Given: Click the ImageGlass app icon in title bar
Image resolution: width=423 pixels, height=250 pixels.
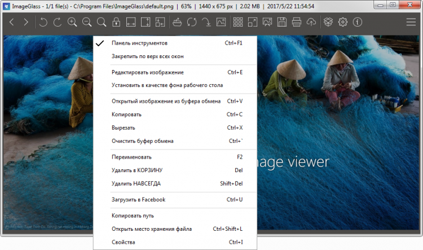Looking at the screenshot, I should (x=6, y=6).
